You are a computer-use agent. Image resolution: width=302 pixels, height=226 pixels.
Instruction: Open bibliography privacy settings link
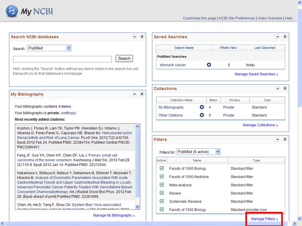[x=68, y=113]
